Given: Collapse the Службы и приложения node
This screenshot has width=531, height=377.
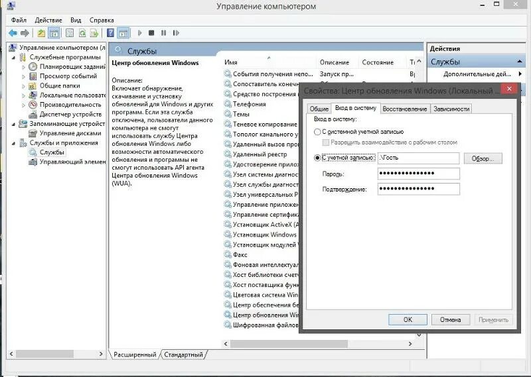Looking at the screenshot, I should (13, 143).
